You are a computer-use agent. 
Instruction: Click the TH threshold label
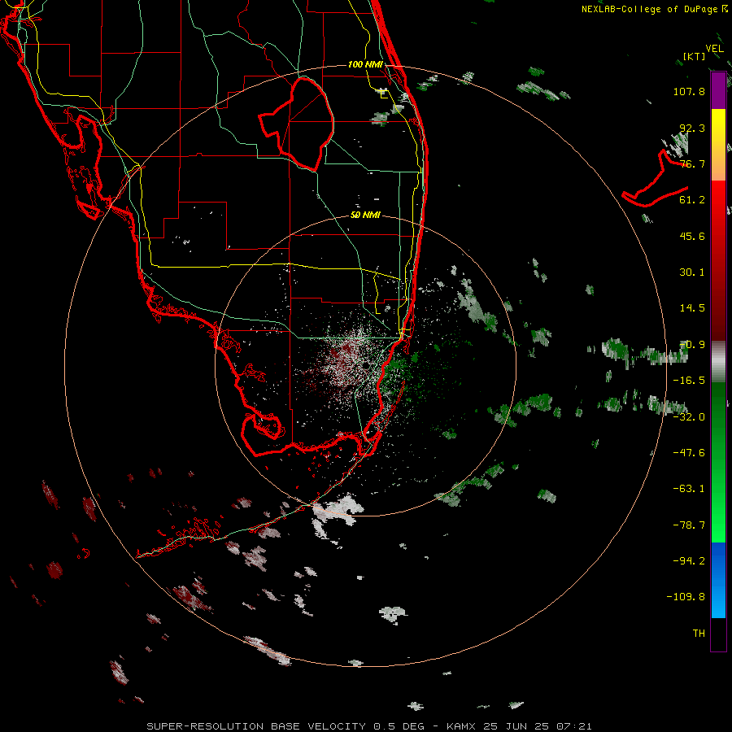point(699,634)
